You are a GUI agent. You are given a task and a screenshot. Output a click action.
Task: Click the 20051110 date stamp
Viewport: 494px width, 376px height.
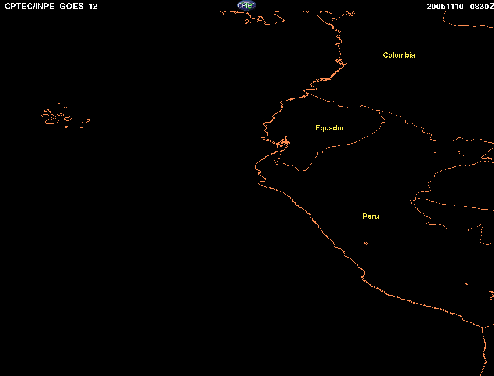[445, 7]
